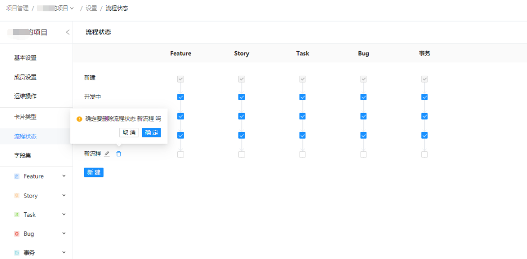Uncheck 开发中 for the Bug column

363,97
